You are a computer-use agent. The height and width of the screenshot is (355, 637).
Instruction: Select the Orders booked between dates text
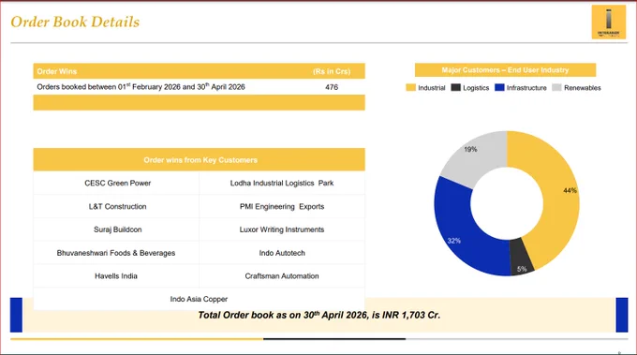[x=141, y=86]
